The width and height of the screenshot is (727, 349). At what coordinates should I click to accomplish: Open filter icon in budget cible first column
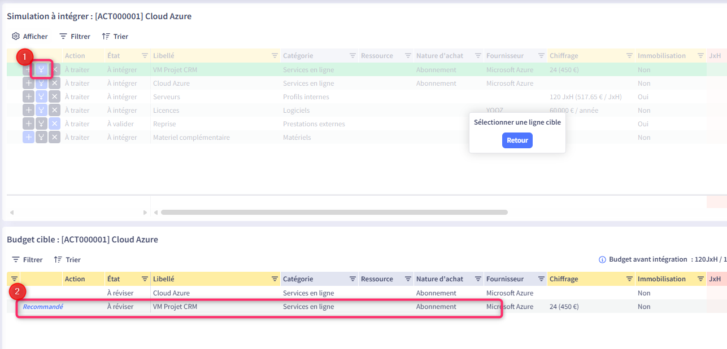(x=14, y=279)
